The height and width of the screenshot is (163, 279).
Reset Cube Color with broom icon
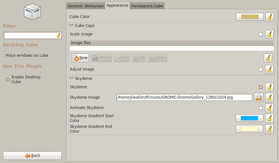click(x=270, y=17)
